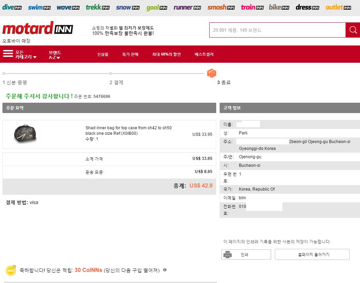Open the snowINN store logo
360x283 pixels.
click(x=128, y=7)
